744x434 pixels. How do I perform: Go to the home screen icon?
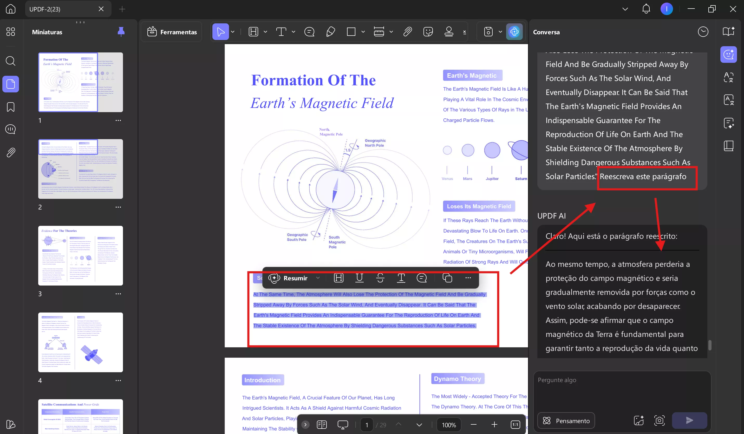pos(11,9)
